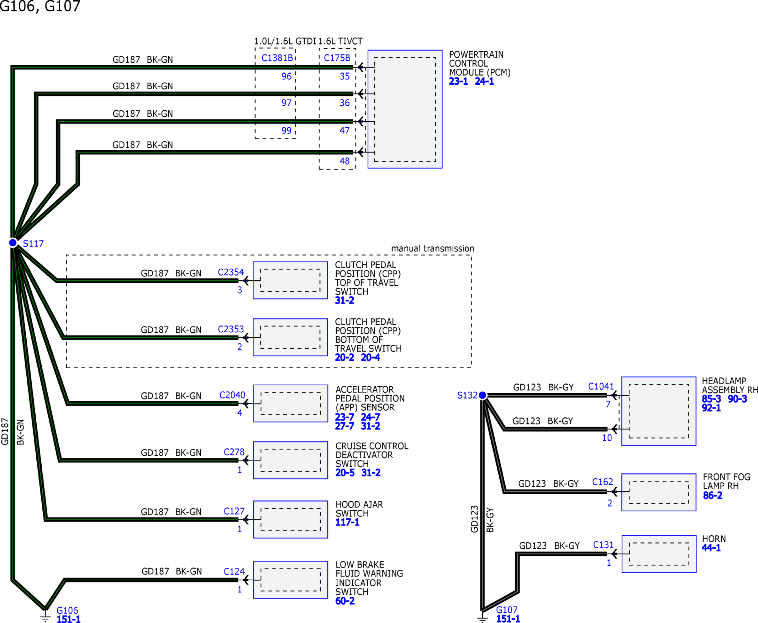Select the Powertrain Control Module component box

tap(405, 109)
